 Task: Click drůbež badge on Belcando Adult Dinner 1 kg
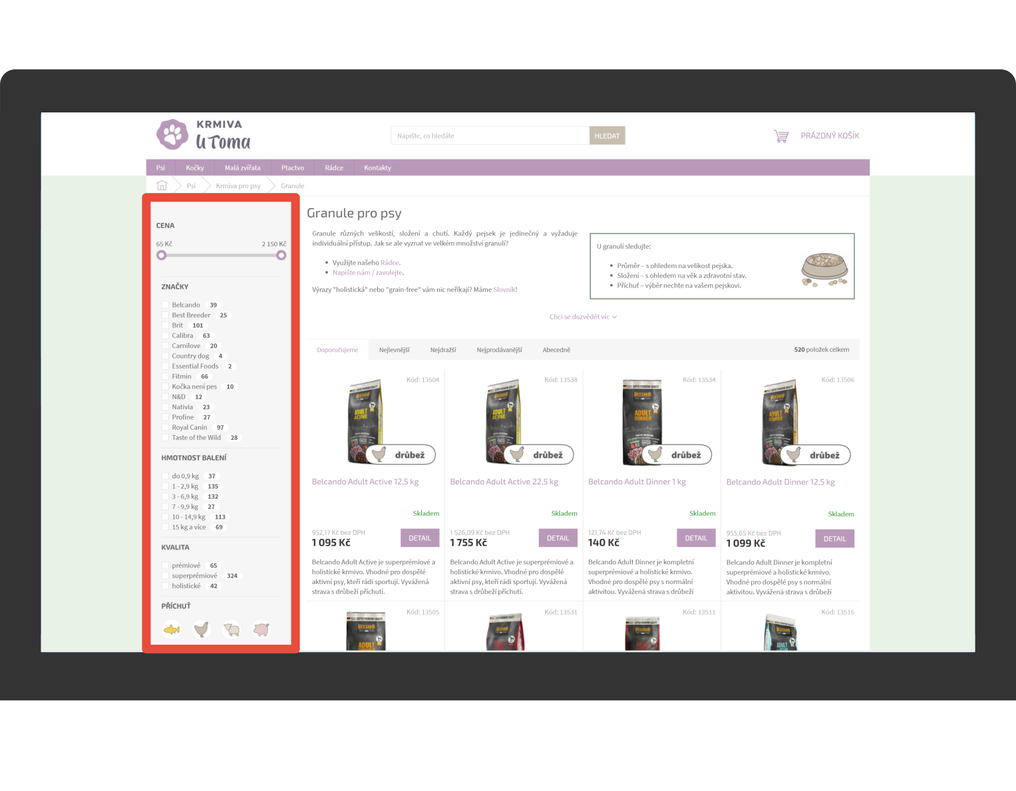(x=677, y=455)
